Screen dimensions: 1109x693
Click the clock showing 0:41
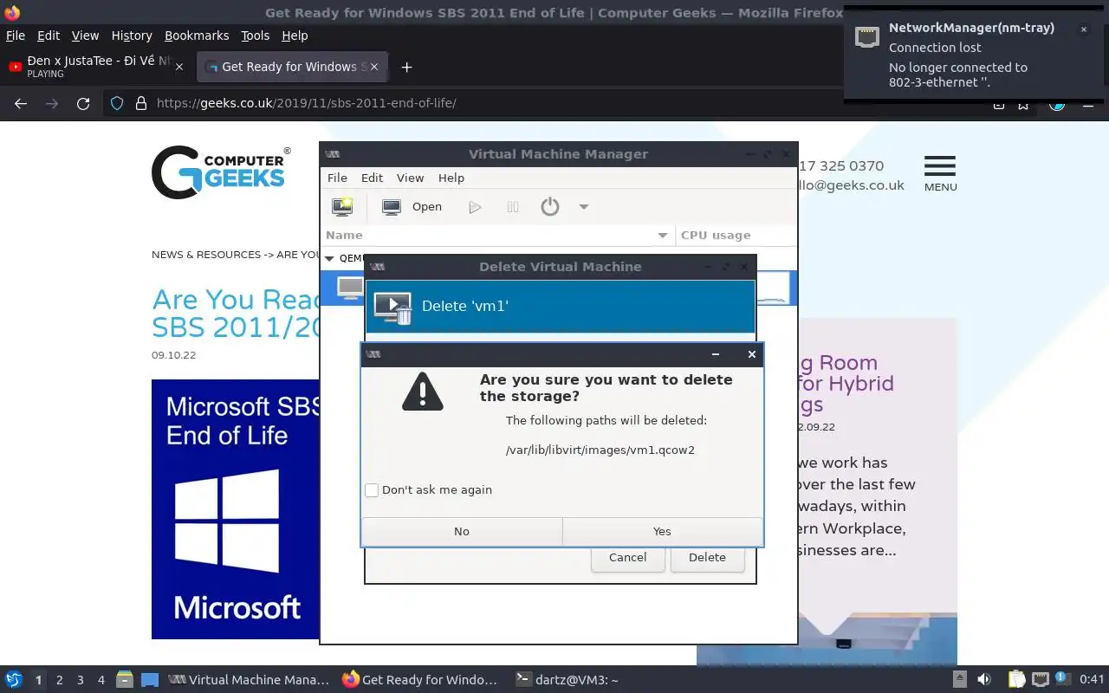(x=1092, y=680)
